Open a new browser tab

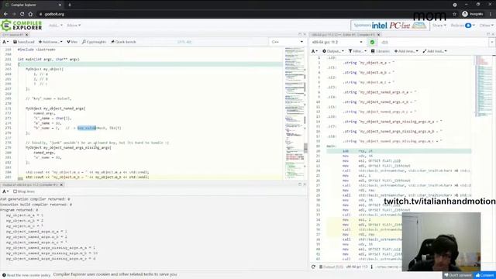click(x=70, y=5)
